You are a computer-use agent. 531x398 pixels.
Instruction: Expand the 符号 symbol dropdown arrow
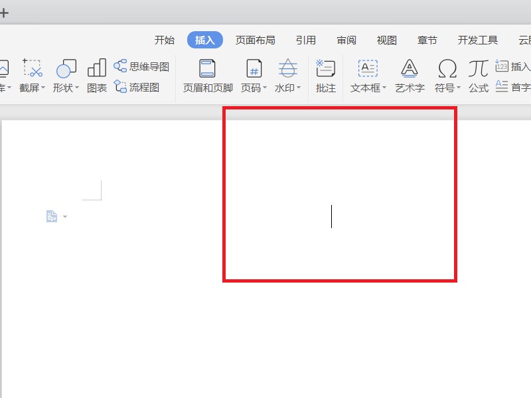tap(459, 88)
